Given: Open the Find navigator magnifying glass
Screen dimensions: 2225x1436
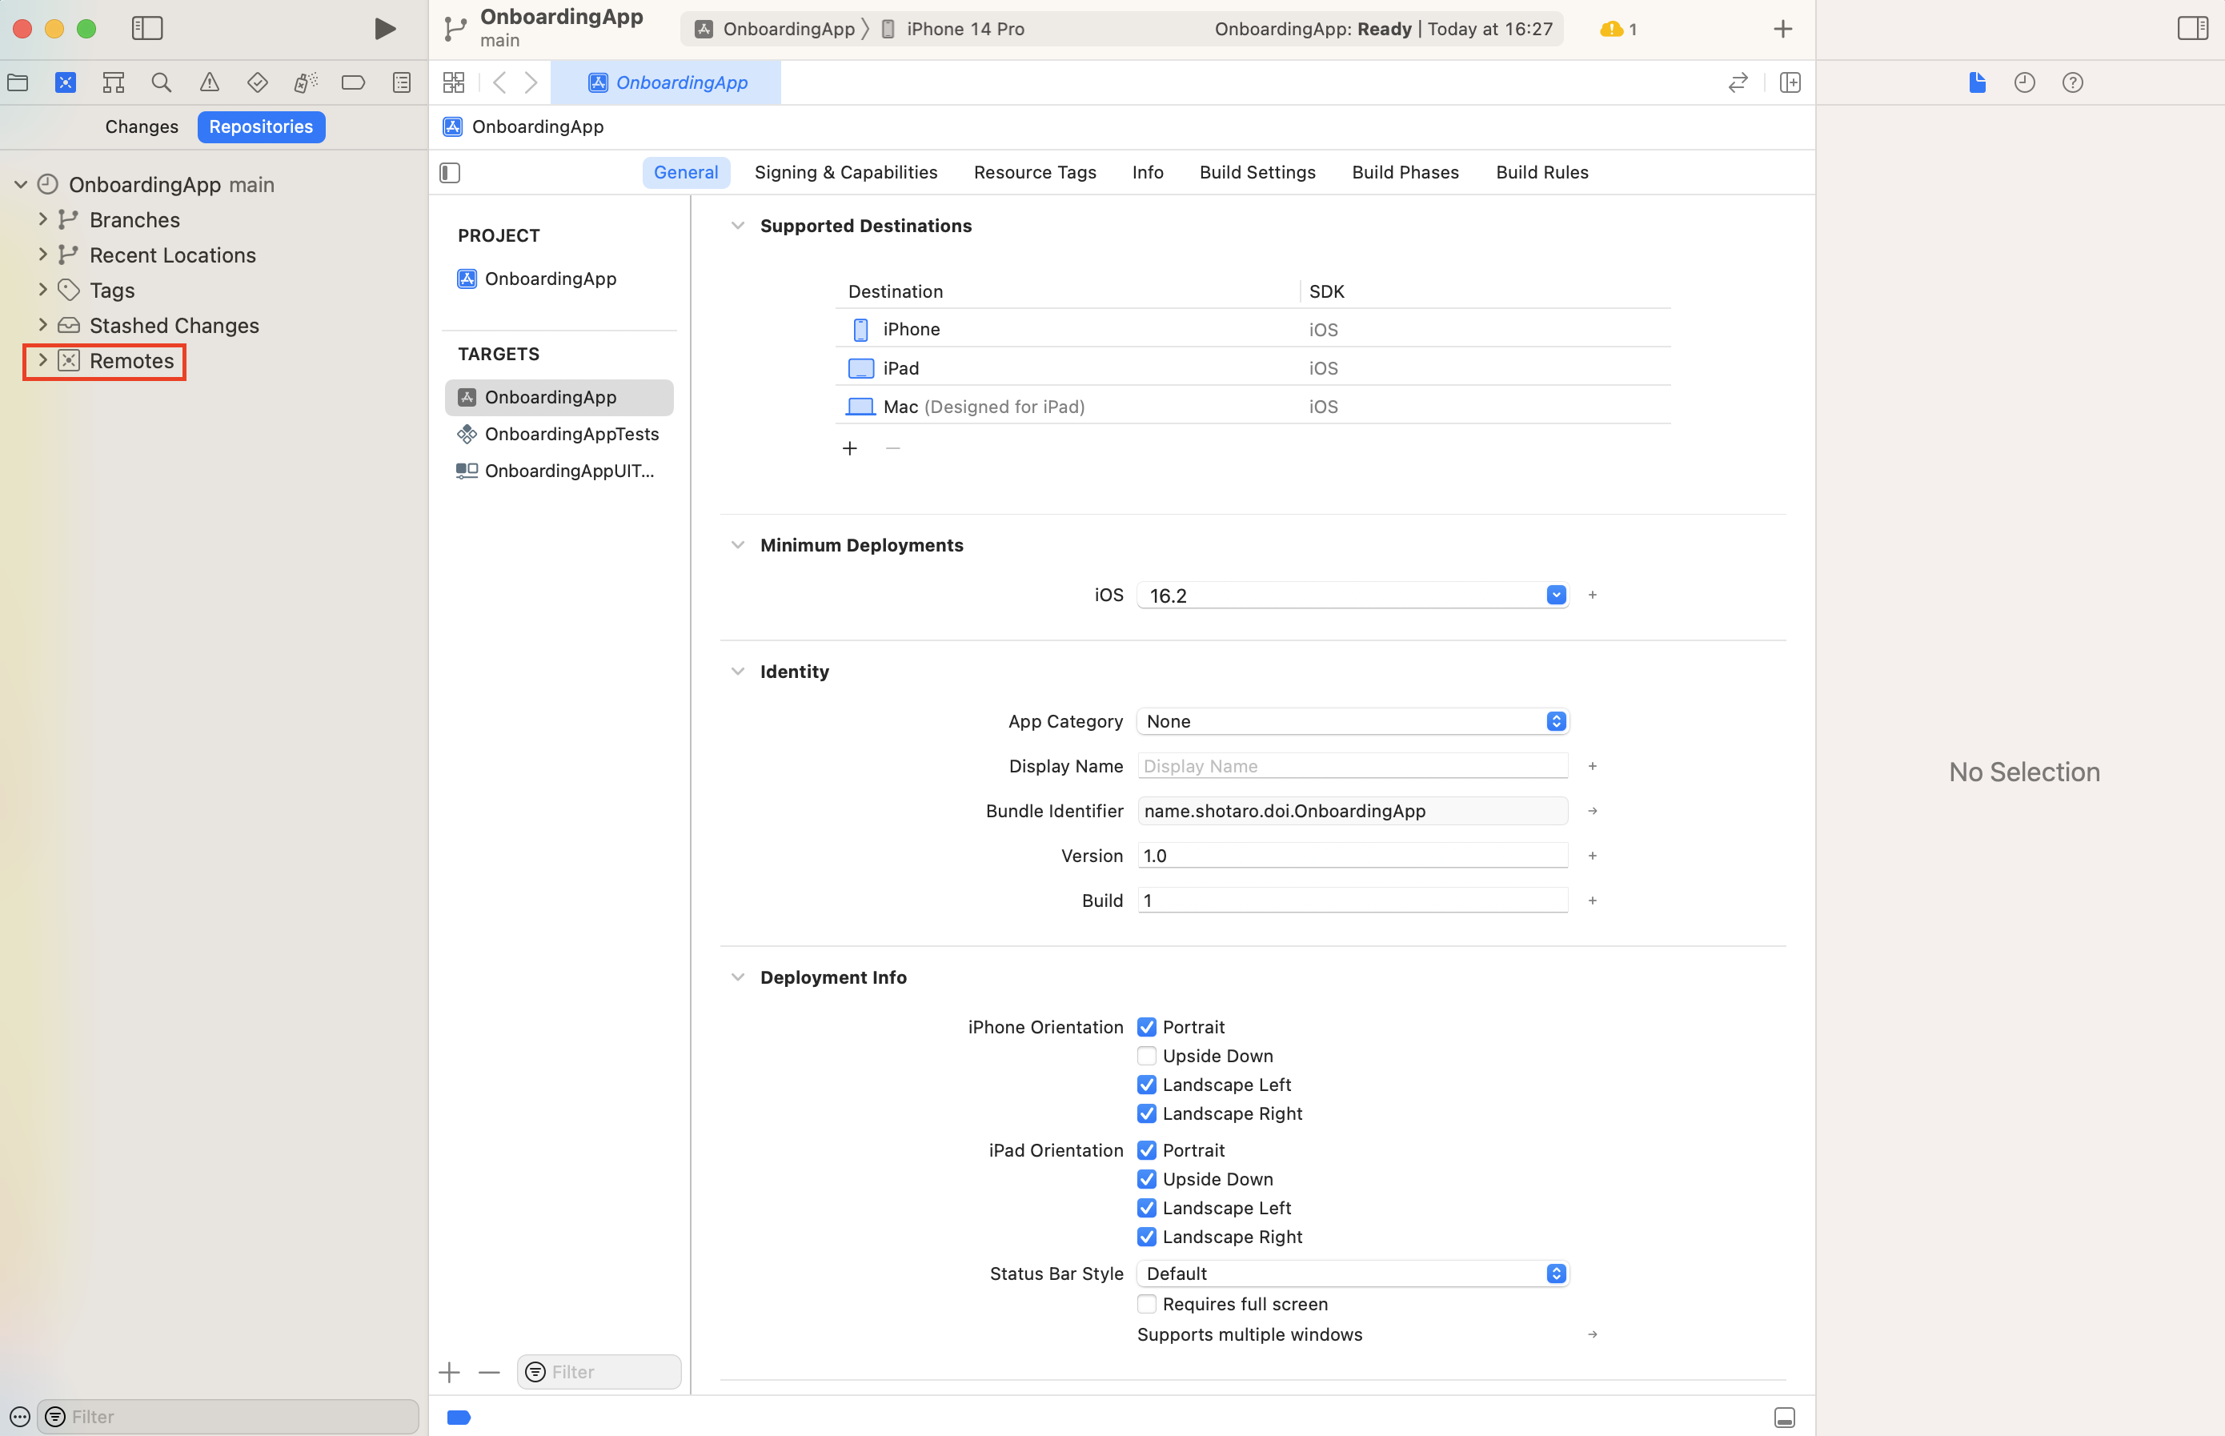Looking at the screenshot, I should click(160, 82).
